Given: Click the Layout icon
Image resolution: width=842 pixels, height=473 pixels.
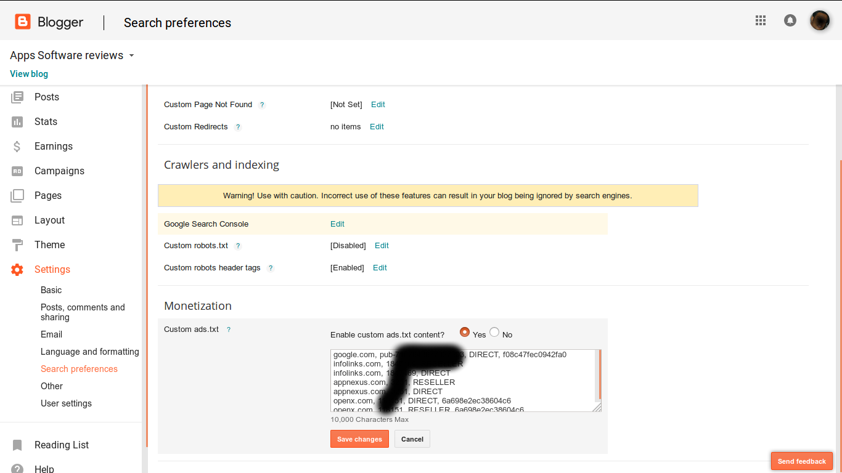Looking at the screenshot, I should click(x=17, y=220).
